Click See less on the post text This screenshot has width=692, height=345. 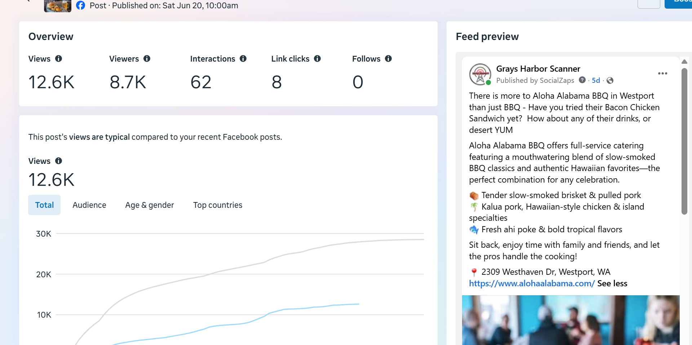click(612, 283)
